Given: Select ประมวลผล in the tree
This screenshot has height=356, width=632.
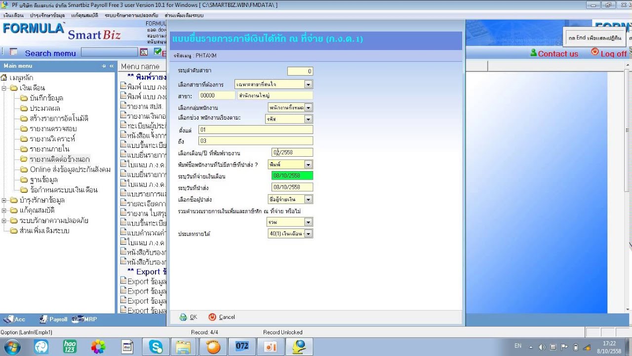Looking at the screenshot, I should tap(45, 108).
